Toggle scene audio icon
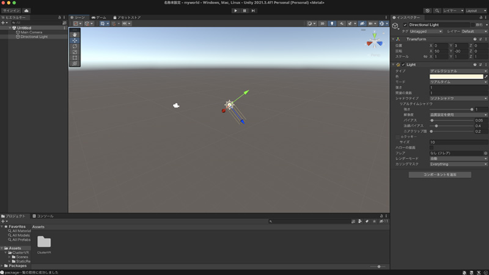The width and height of the screenshot is (489, 275). click(x=342, y=23)
